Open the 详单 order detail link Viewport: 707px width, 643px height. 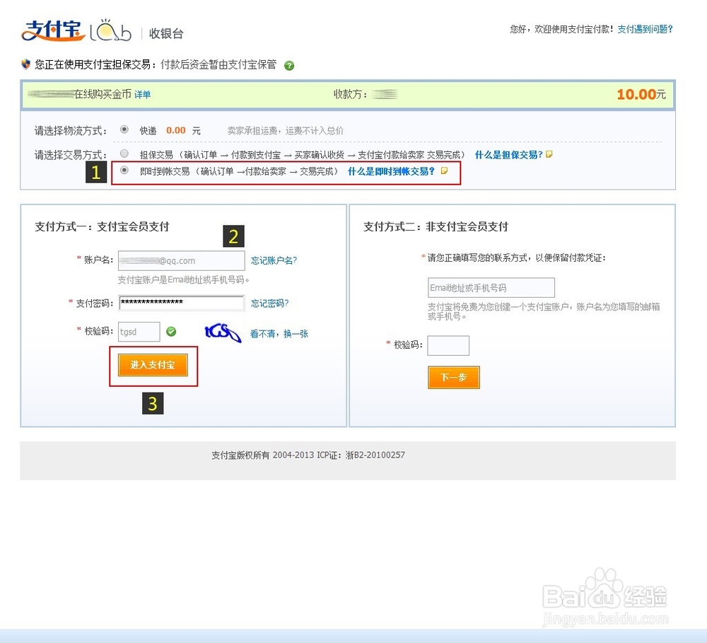click(143, 94)
